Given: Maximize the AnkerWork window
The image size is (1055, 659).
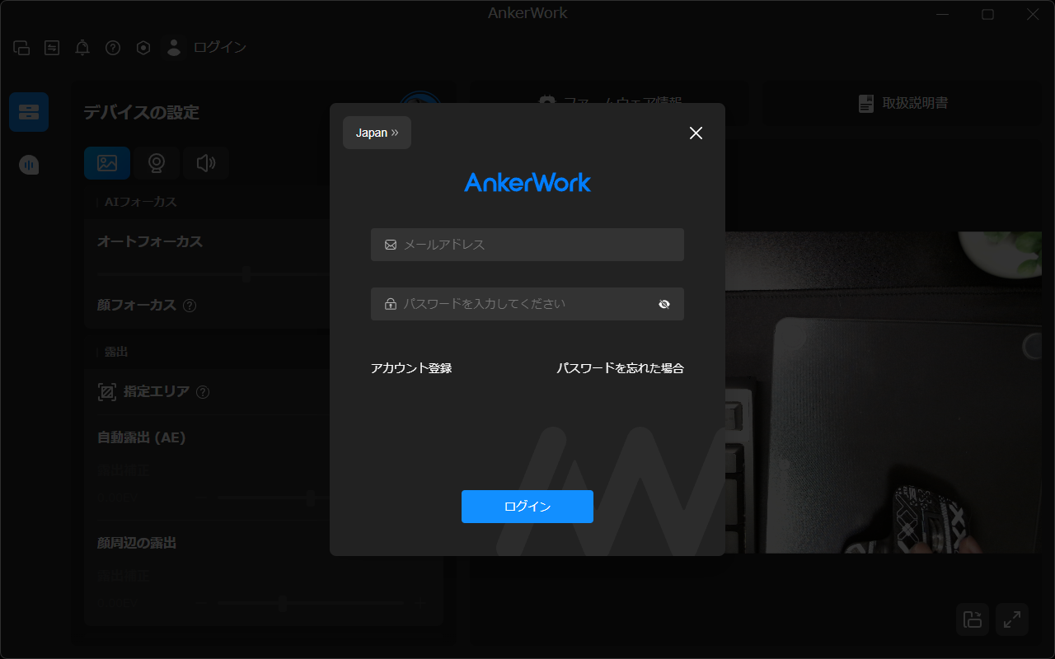Looking at the screenshot, I should coord(987,14).
